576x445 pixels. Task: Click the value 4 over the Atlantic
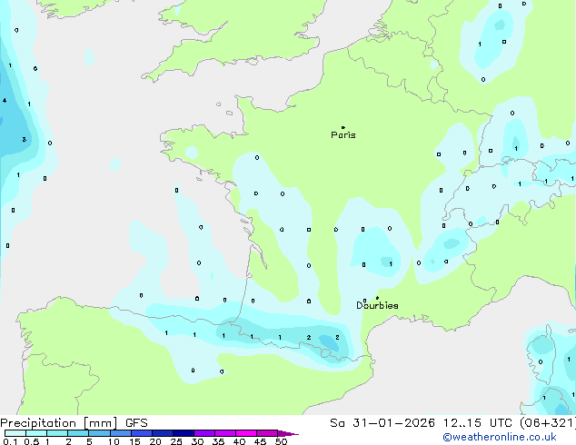tap(5, 100)
